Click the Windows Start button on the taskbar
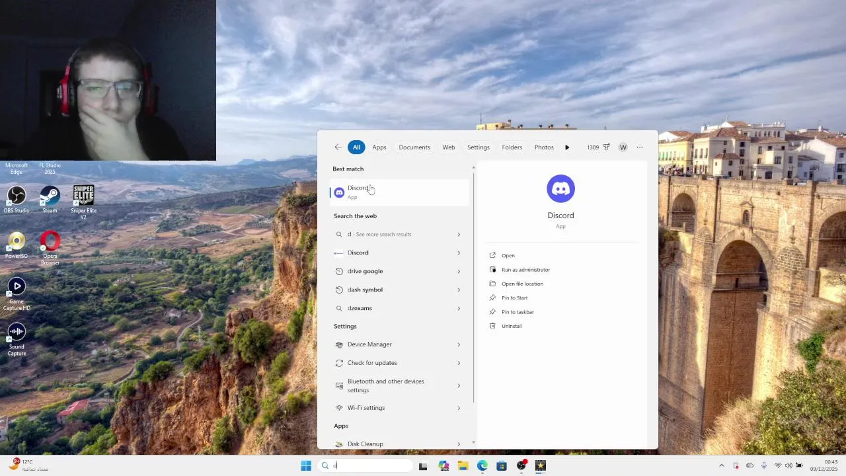The height and width of the screenshot is (476, 846). tap(306, 465)
